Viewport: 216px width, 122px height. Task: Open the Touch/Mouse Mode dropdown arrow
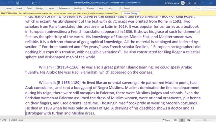tap(36, 3)
